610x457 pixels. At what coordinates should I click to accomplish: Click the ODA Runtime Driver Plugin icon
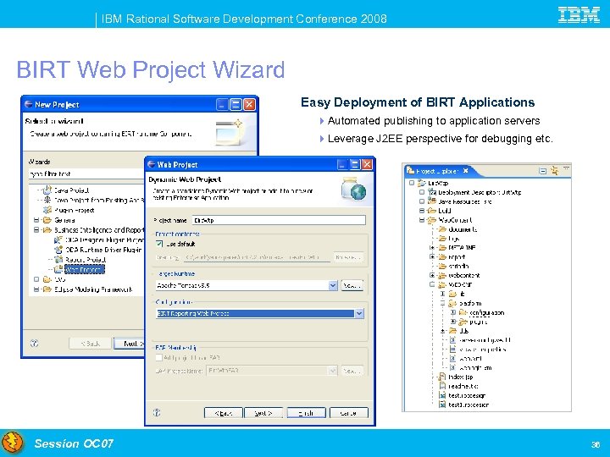click(x=58, y=250)
